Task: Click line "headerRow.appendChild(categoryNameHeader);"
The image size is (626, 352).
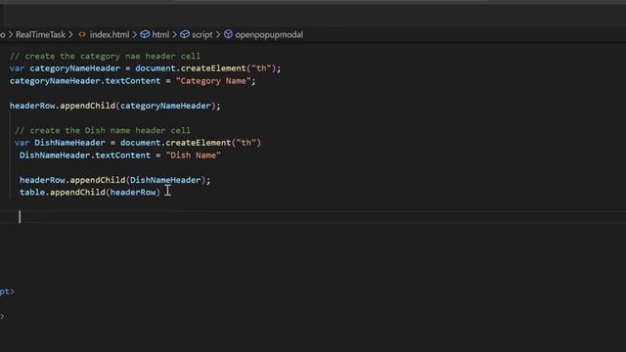Action: coord(115,106)
